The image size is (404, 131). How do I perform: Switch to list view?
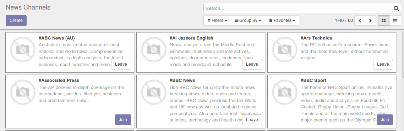click(395, 20)
